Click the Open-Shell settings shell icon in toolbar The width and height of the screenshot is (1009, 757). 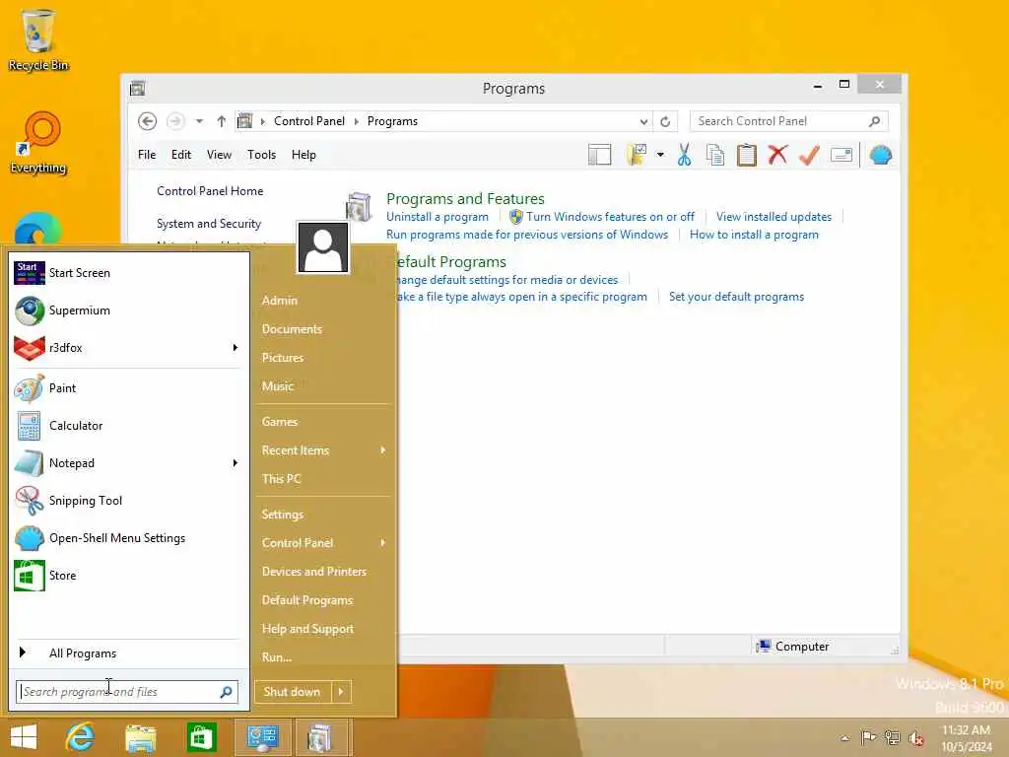[880, 155]
